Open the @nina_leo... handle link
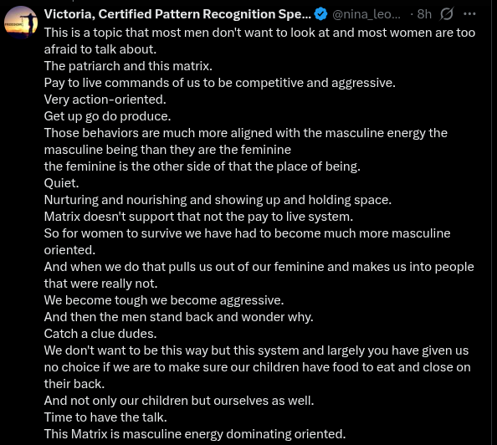Viewport: 497px width, 445px height. tap(366, 14)
